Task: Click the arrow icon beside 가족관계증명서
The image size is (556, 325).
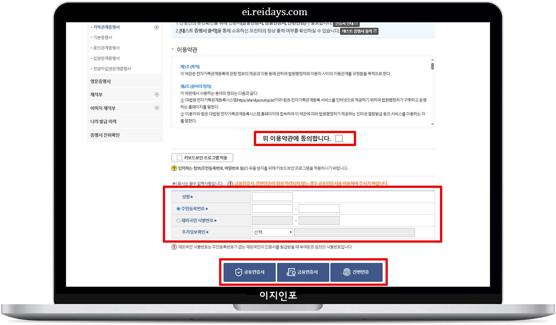Action: click(156, 27)
